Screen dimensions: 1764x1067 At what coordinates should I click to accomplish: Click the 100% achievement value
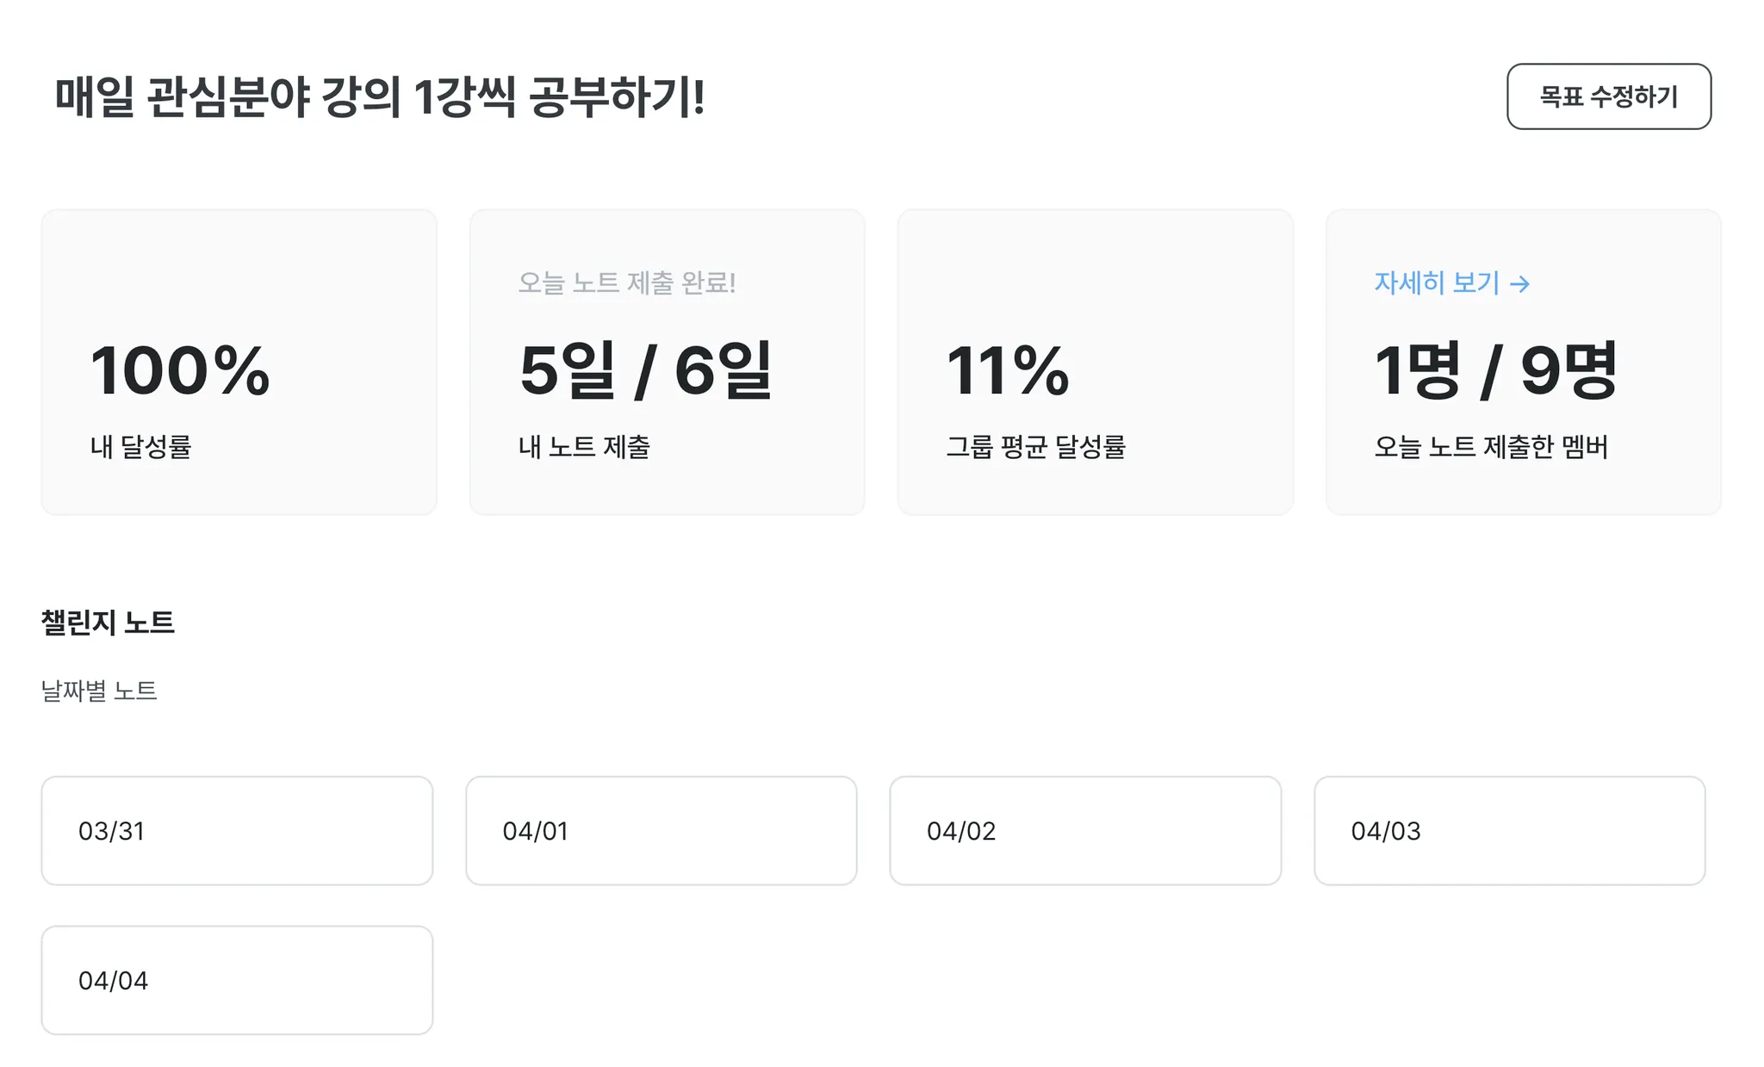[x=180, y=370]
